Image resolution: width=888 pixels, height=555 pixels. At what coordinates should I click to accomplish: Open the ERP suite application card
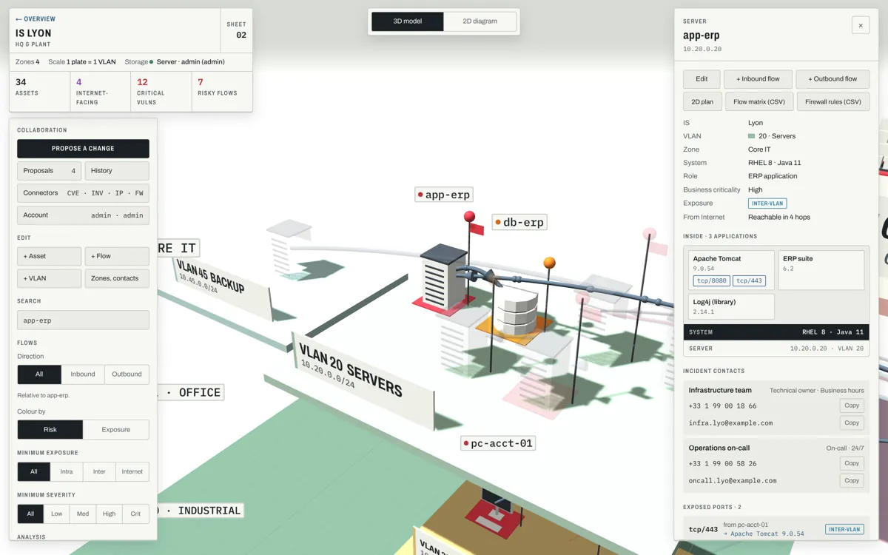821,270
